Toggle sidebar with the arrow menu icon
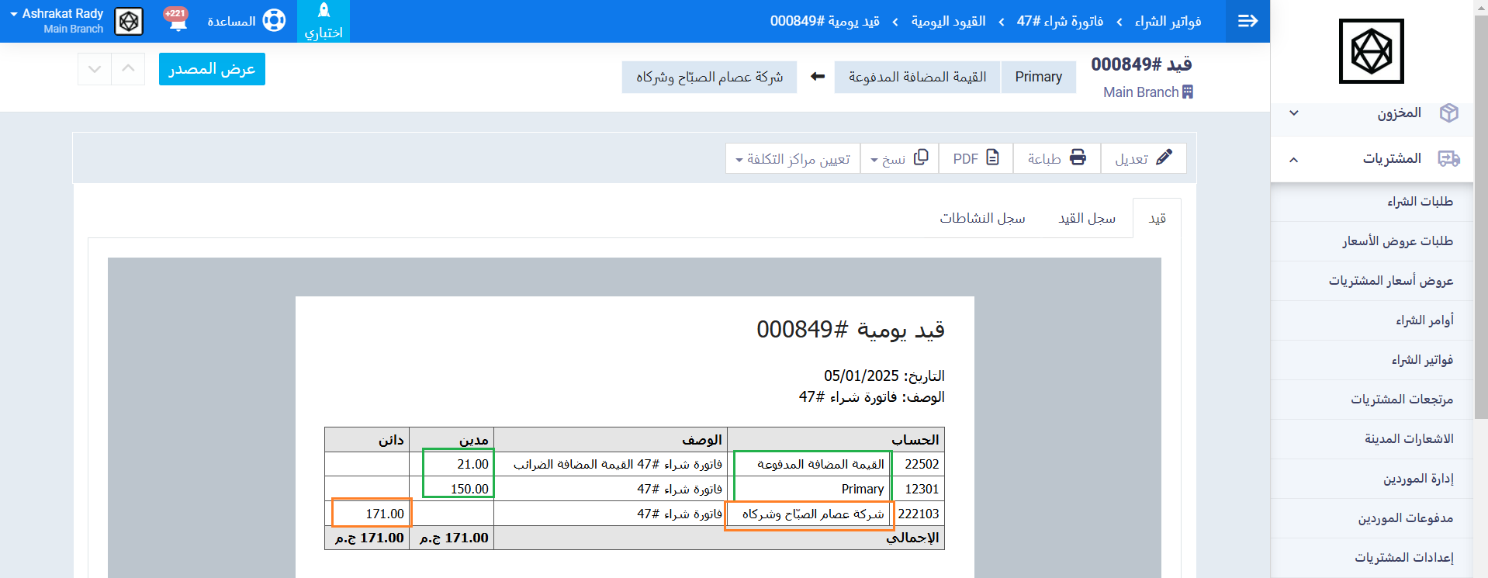 tap(1247, 21)
